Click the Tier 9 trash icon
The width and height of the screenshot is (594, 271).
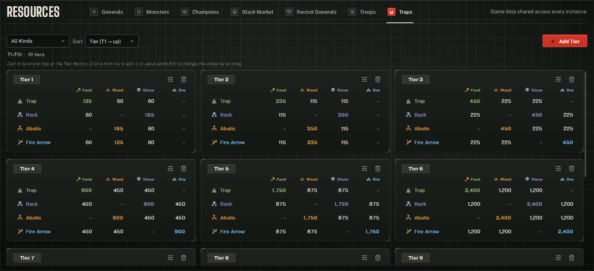point(572,258)
